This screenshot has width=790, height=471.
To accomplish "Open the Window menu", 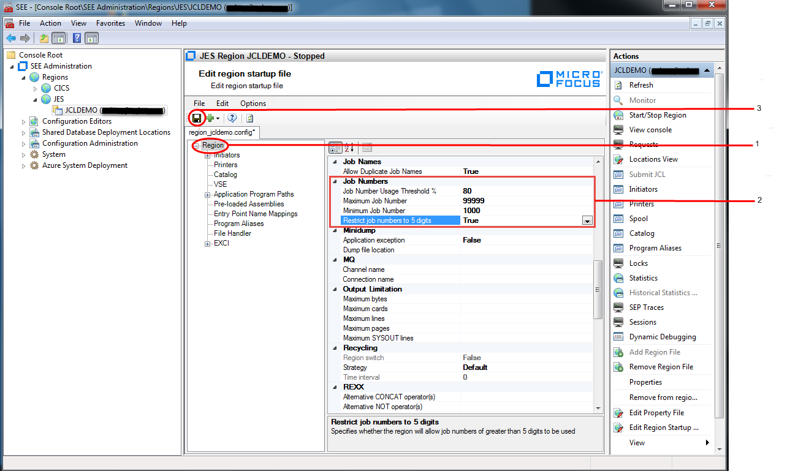I will pos(148,23).
